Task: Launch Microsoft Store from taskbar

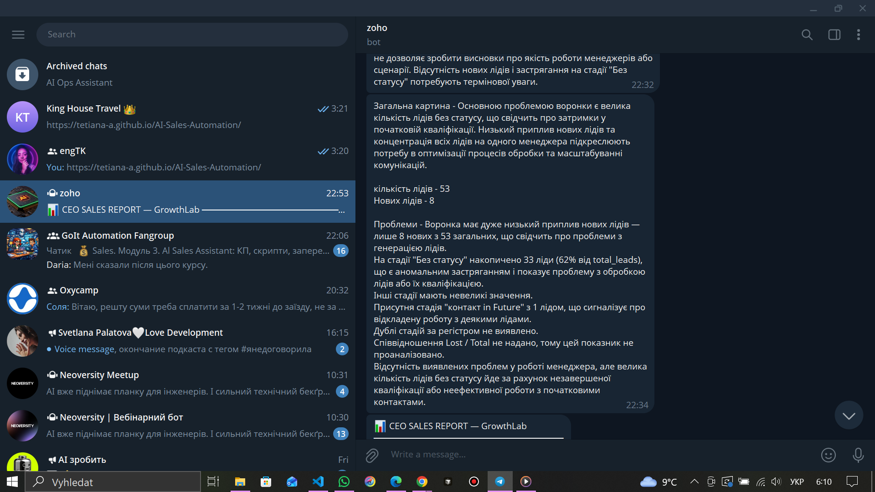Action: pyautogui.click(x=266, y=482)
